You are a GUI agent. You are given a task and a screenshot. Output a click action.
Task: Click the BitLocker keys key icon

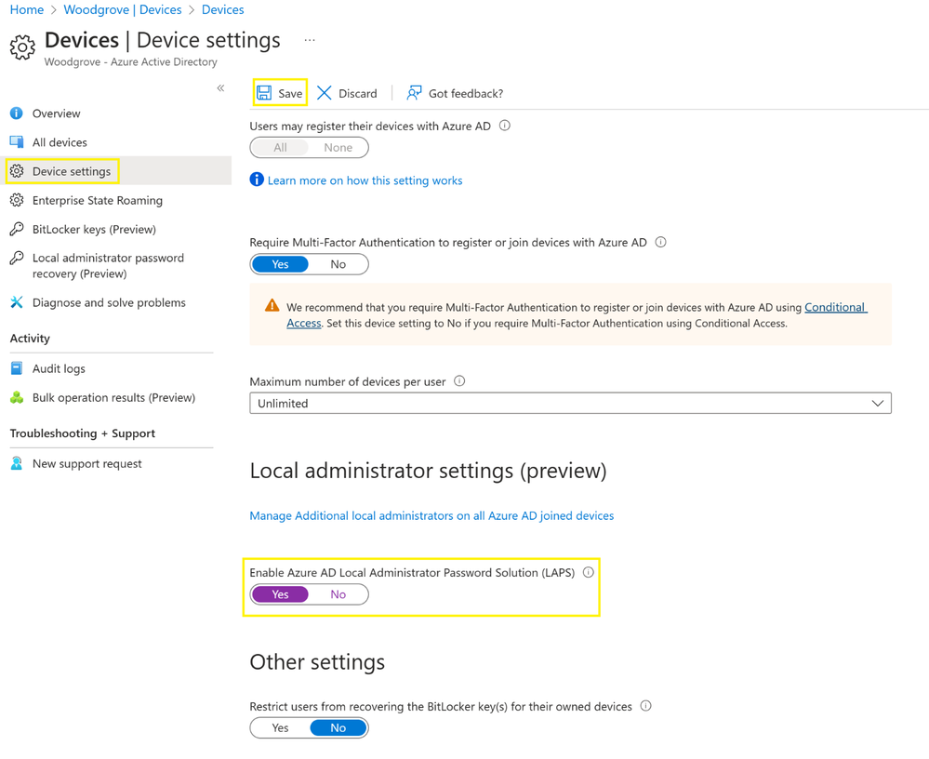pyautogui.click(x=17, y=229)
